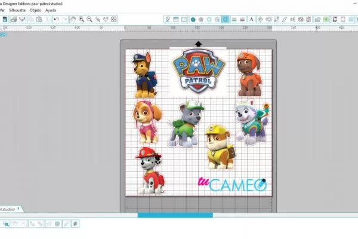
Task: Open the Trace panel green icon
Action: click(x=326, y=20)
